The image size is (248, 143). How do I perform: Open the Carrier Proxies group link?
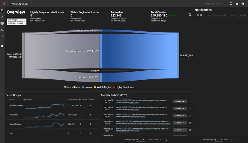[15, 124]
